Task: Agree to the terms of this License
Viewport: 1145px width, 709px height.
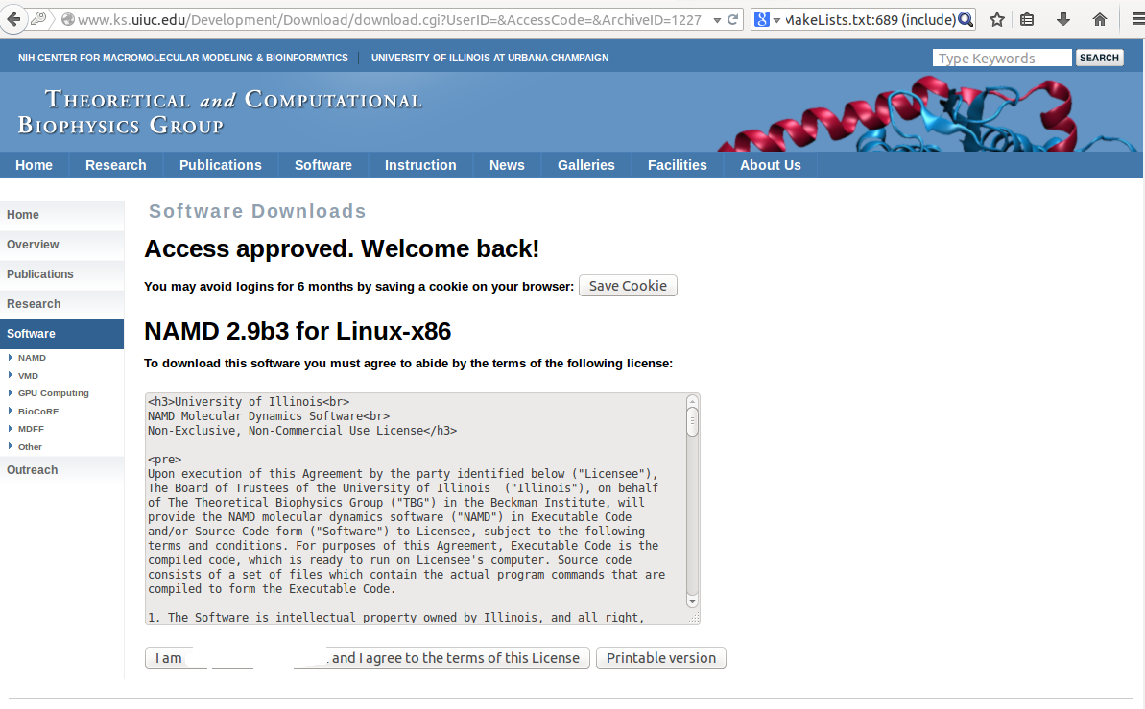Action: pos(367,658)
